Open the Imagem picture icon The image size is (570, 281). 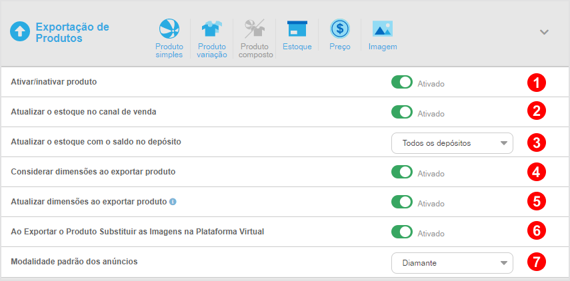[x=383, y=29]
